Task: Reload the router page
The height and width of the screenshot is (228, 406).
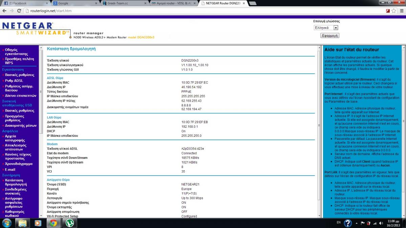Action: (19, 11)
